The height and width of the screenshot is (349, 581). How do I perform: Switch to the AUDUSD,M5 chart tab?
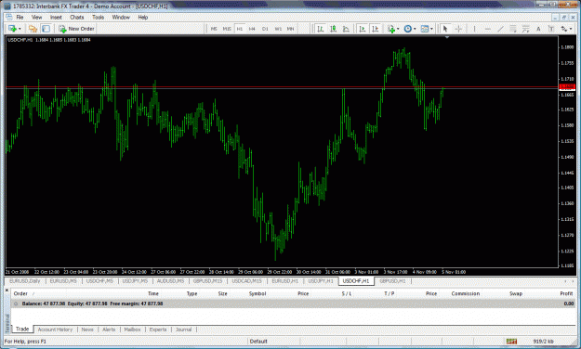click(x=170, y=281)
